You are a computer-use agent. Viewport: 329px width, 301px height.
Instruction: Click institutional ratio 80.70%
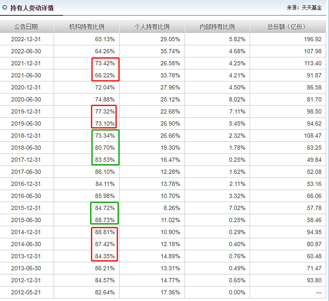coord(105,148)
